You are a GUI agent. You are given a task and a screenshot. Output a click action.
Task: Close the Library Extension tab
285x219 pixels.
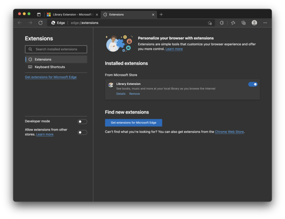pyautogui.click(x=97, y=15)
